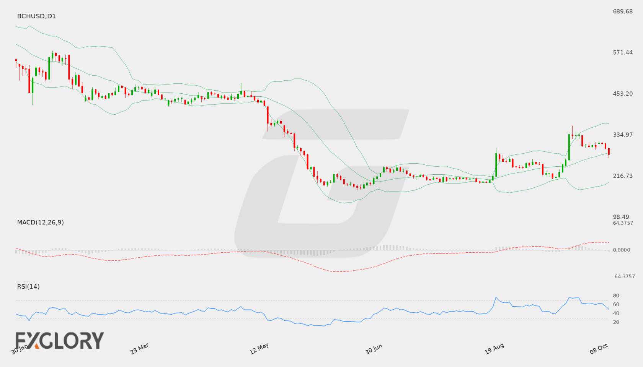Click the 19 Aug date label
The width and height of the screenshot is (643, 367).
pos(494,349)
